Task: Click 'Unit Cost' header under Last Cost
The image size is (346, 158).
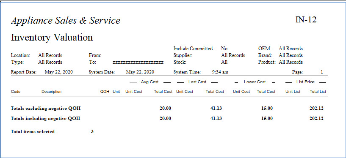Action: (185, 92)
